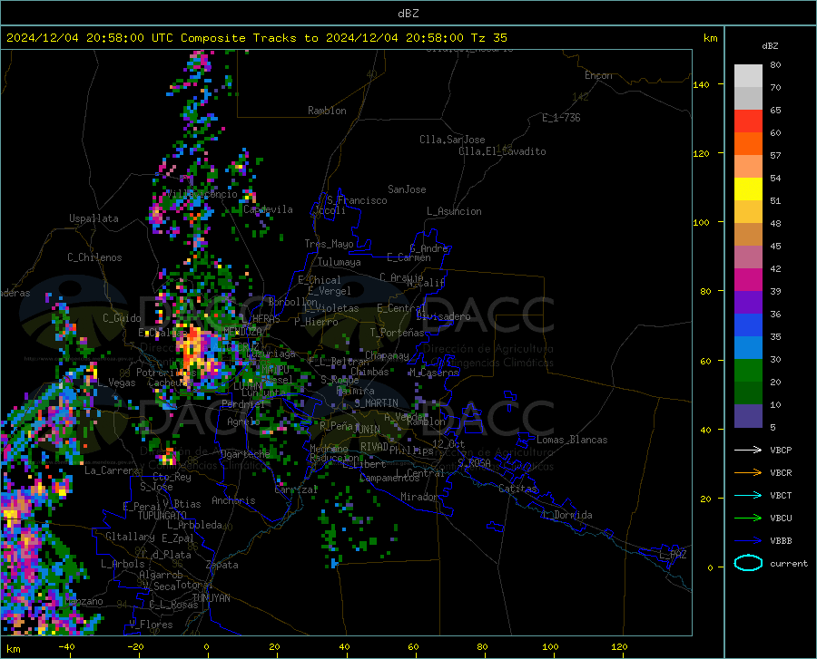
Task: Click the 'Divisadero' map label
Action: point(443,316)
